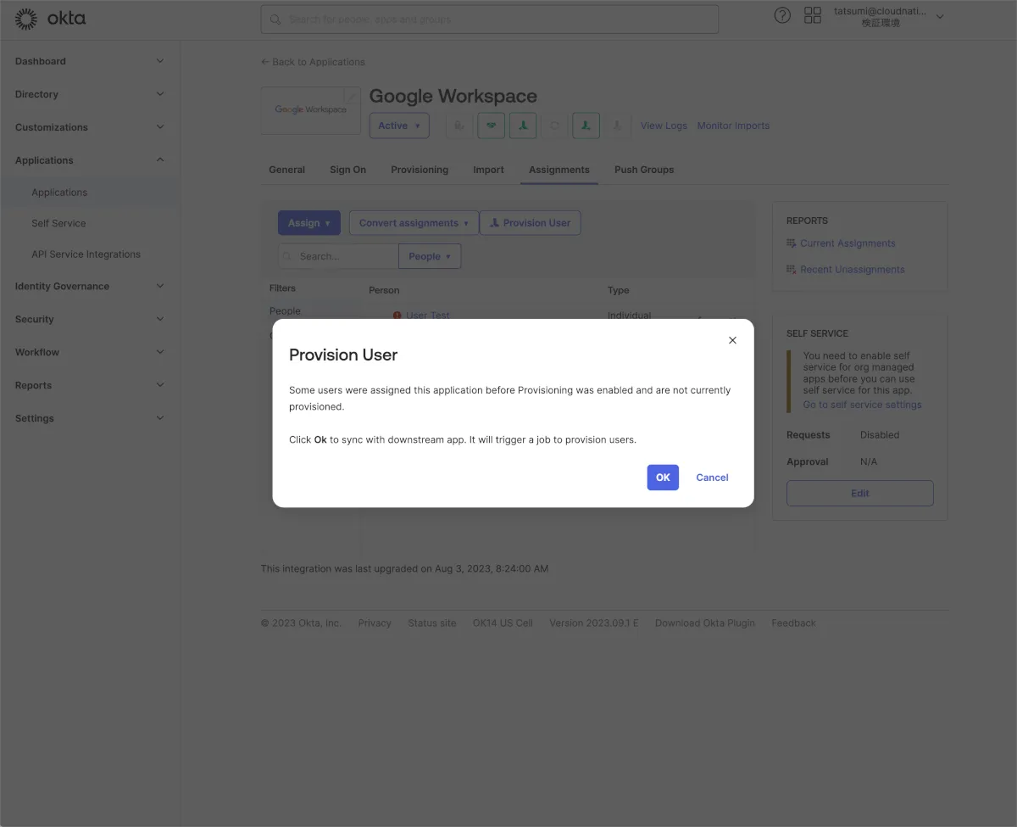This screenshot has height=827, width=1017.
Task: Close the Provision User dialog with X
Action: (732, 340)
